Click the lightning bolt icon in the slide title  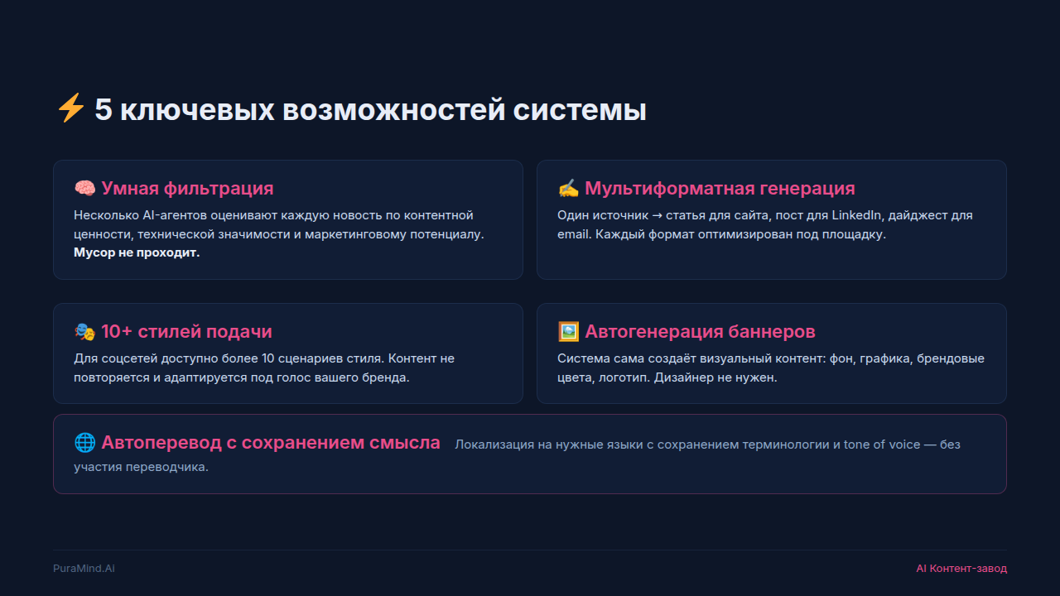[x=70, y=107]
